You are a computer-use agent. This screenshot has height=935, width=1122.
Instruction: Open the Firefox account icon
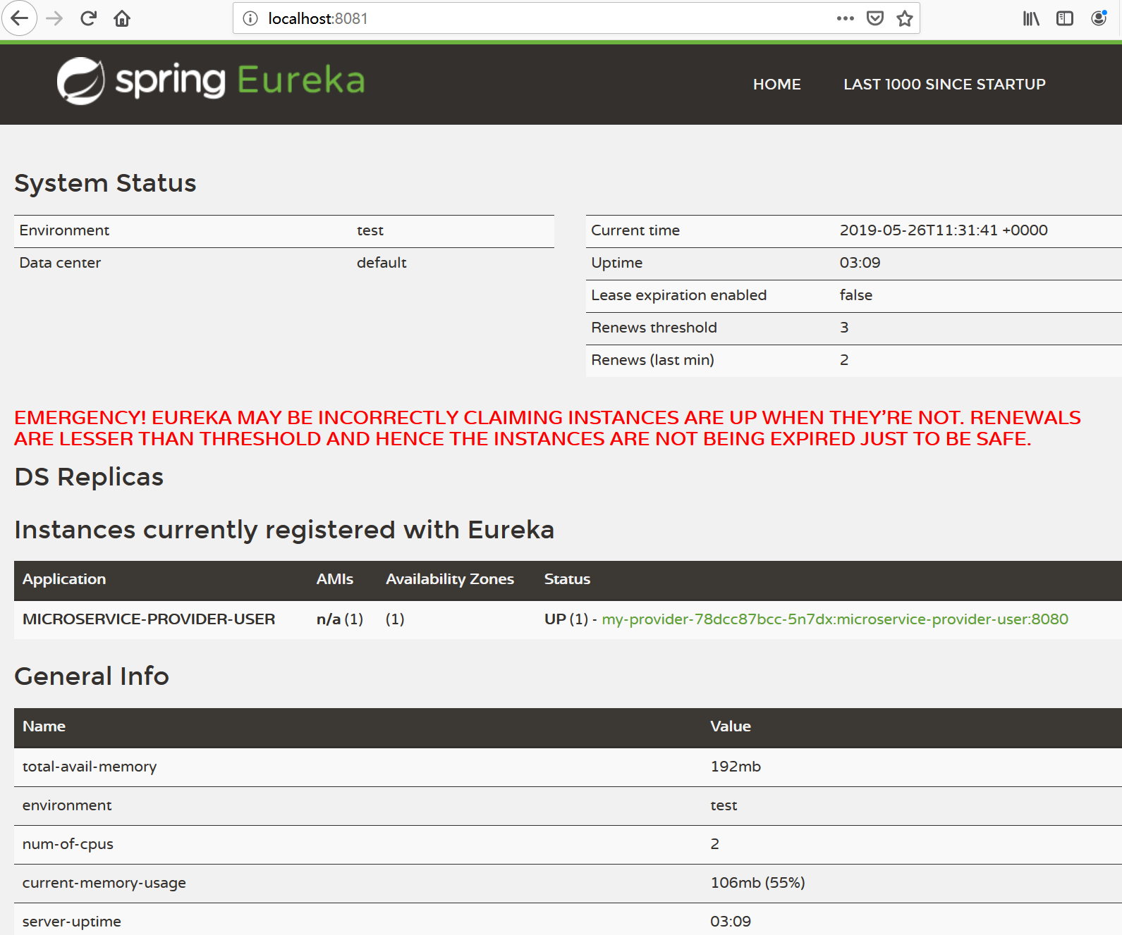click(x=1099, y=18)
